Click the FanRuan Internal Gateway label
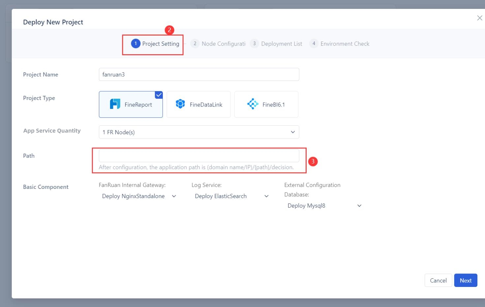 (x=132, y=185)
